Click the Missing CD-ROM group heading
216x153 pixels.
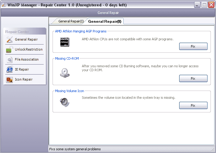[x=67, y=58]
